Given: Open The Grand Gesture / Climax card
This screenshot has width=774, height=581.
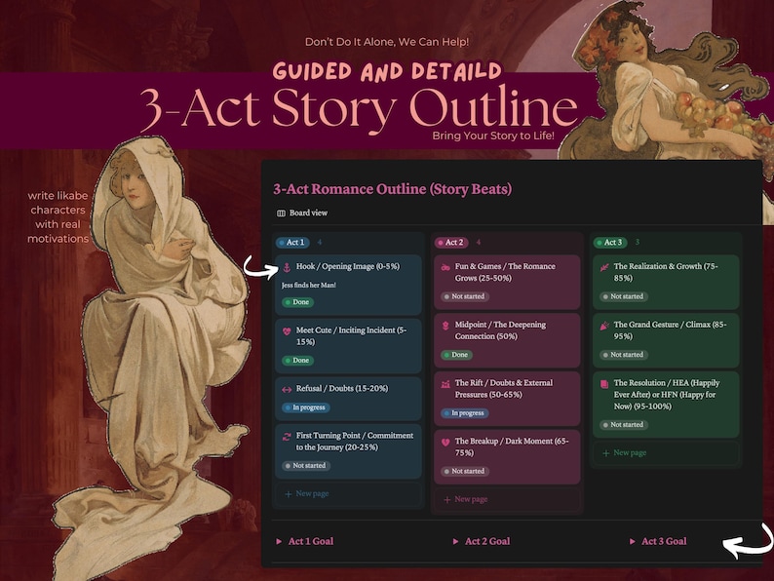Looking at the screenshot, I should (x=666, y=340).
